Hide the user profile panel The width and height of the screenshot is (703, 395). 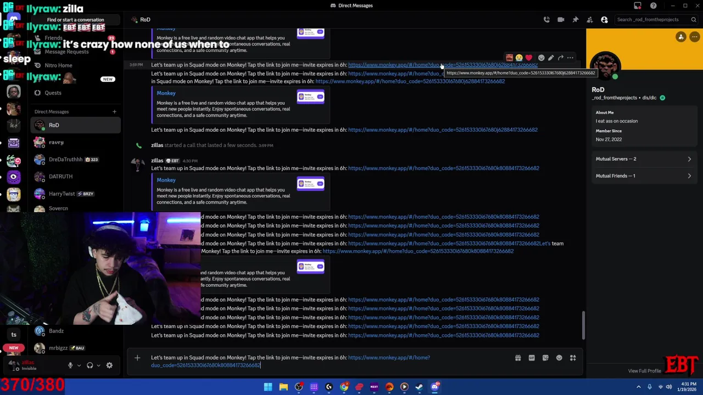pyautogui.click(x=604, y=20)
